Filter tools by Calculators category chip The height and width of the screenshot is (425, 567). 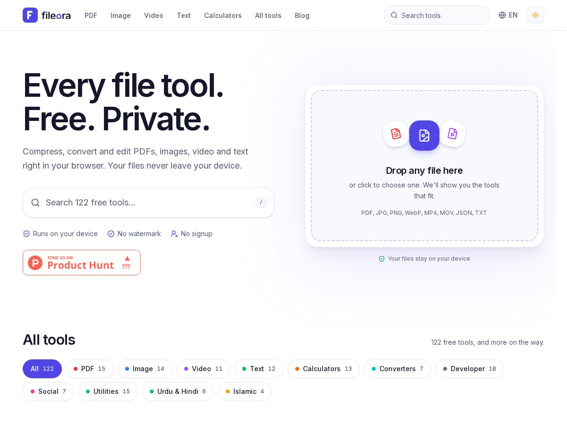pyautogui.click(x=324, y=369)
